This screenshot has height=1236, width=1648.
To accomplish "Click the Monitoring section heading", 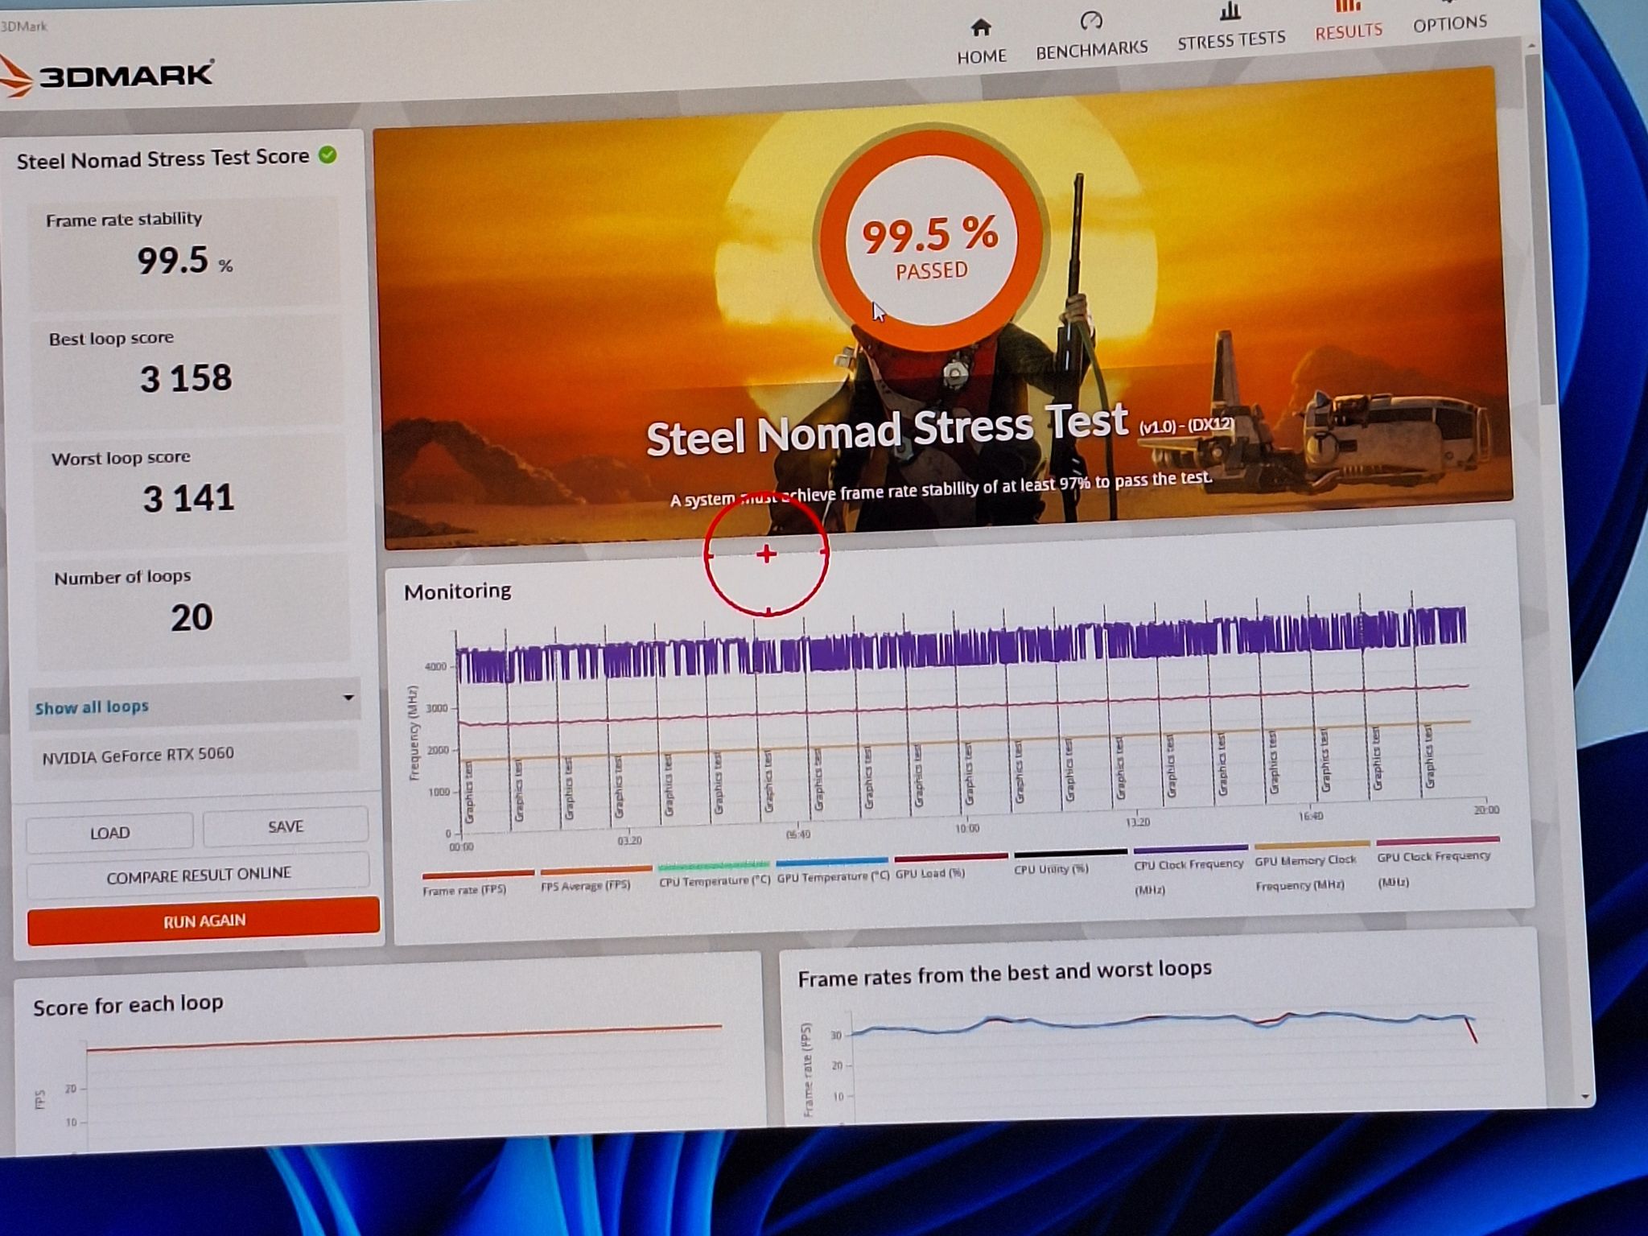I will [457, 591].
